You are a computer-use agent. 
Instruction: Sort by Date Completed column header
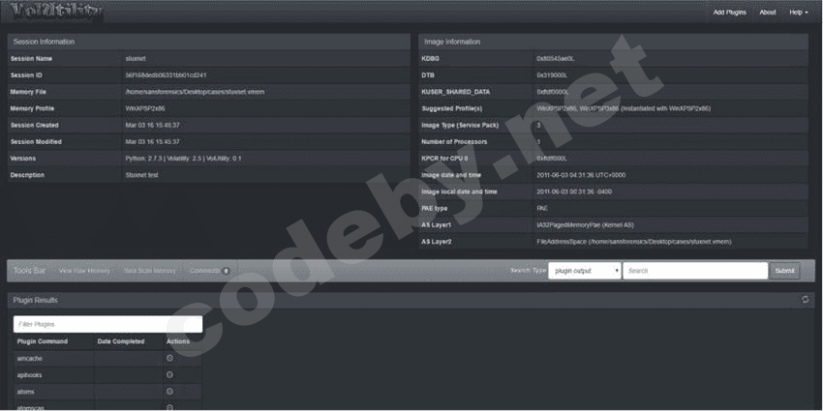121,341
